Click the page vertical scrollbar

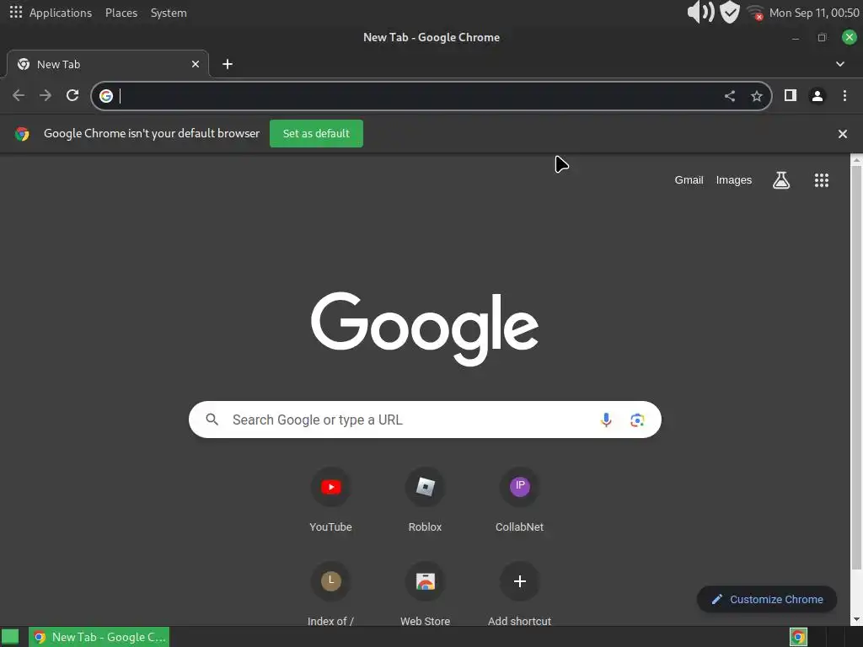(856, 367)
